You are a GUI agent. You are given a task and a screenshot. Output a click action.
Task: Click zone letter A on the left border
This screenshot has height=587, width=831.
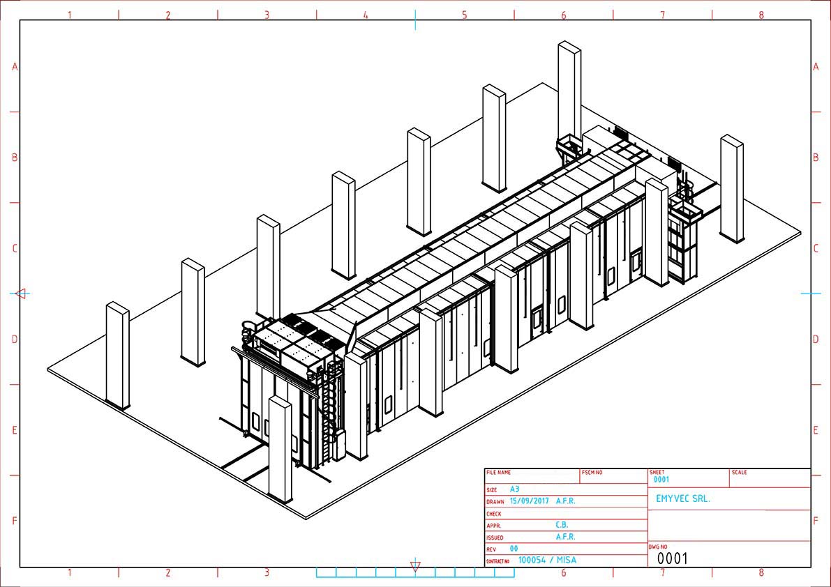[14, 67]
